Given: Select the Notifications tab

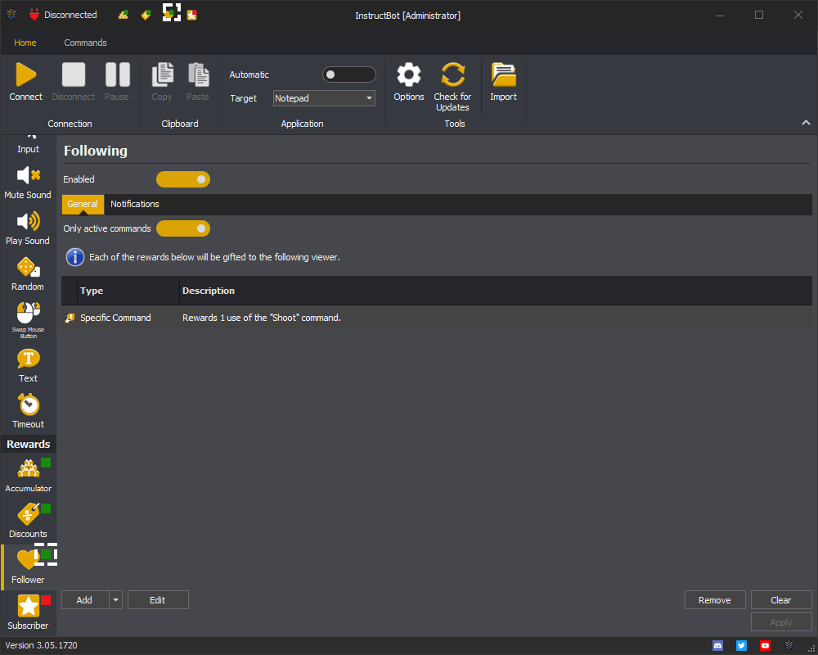Looking at the screenshot, I should (135, 204).
